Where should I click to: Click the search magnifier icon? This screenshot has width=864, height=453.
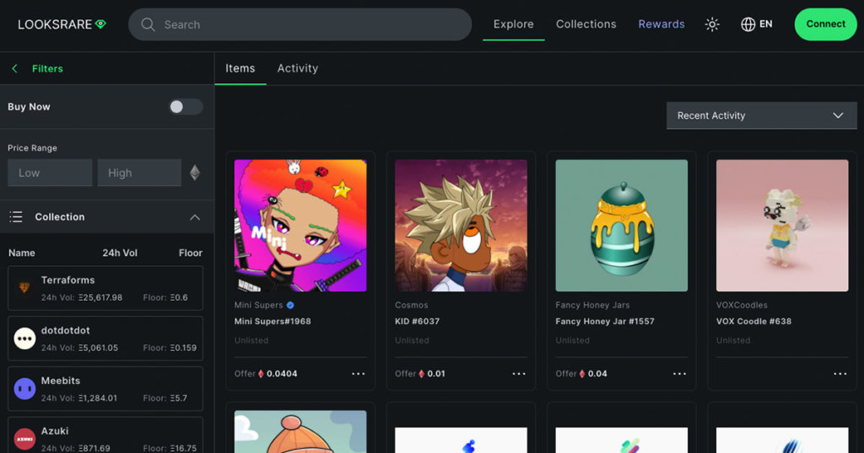click(x=148, y=24)
